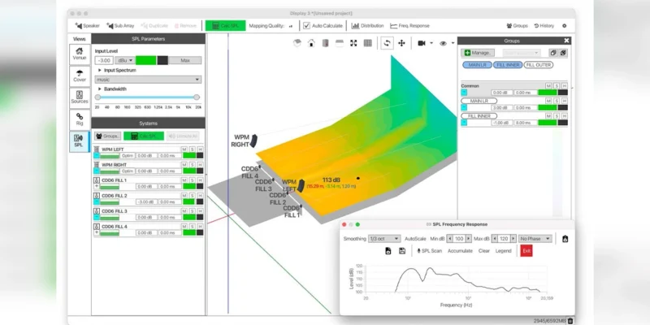The image size is (650, 325).
Task: Mute the WPM LEFT system
Action: tap(184, 149)
